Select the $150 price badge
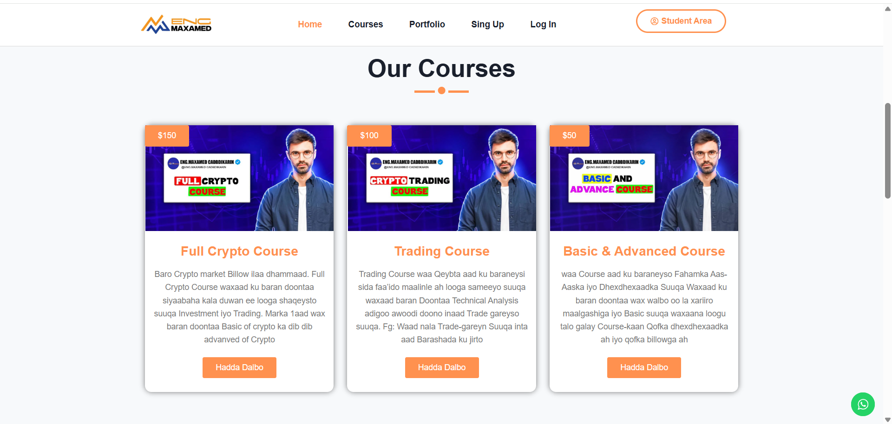 click(167, 135)
